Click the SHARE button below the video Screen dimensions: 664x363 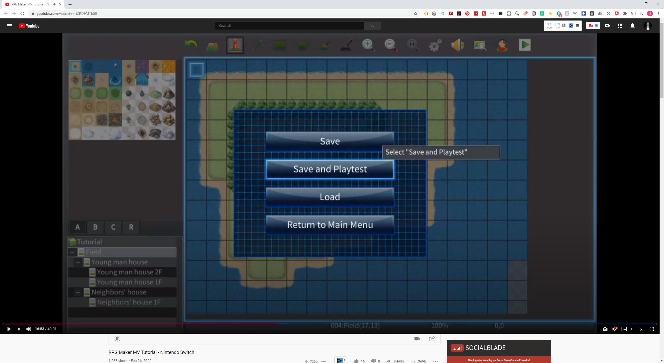395,361
